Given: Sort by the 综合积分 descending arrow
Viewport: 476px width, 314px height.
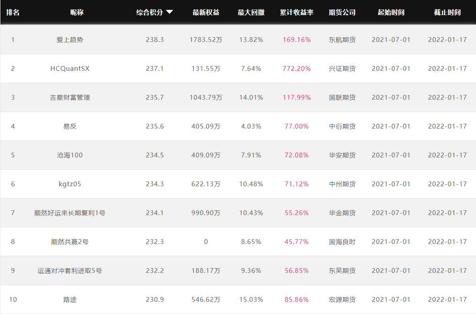Looking at the screenshot, I should click(169, 12).
